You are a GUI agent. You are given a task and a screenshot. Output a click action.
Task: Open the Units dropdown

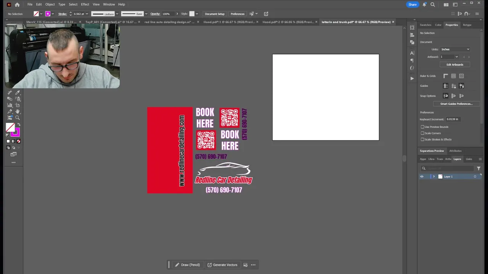point(455,49)
